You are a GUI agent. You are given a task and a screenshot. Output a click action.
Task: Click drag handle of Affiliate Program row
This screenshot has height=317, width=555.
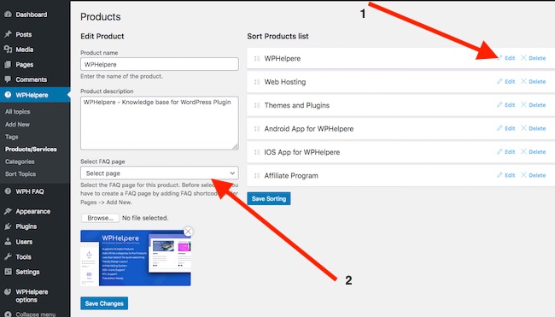pos(257,175)
